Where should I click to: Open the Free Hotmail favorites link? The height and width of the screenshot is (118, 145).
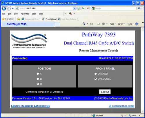(x=50, y=19)
